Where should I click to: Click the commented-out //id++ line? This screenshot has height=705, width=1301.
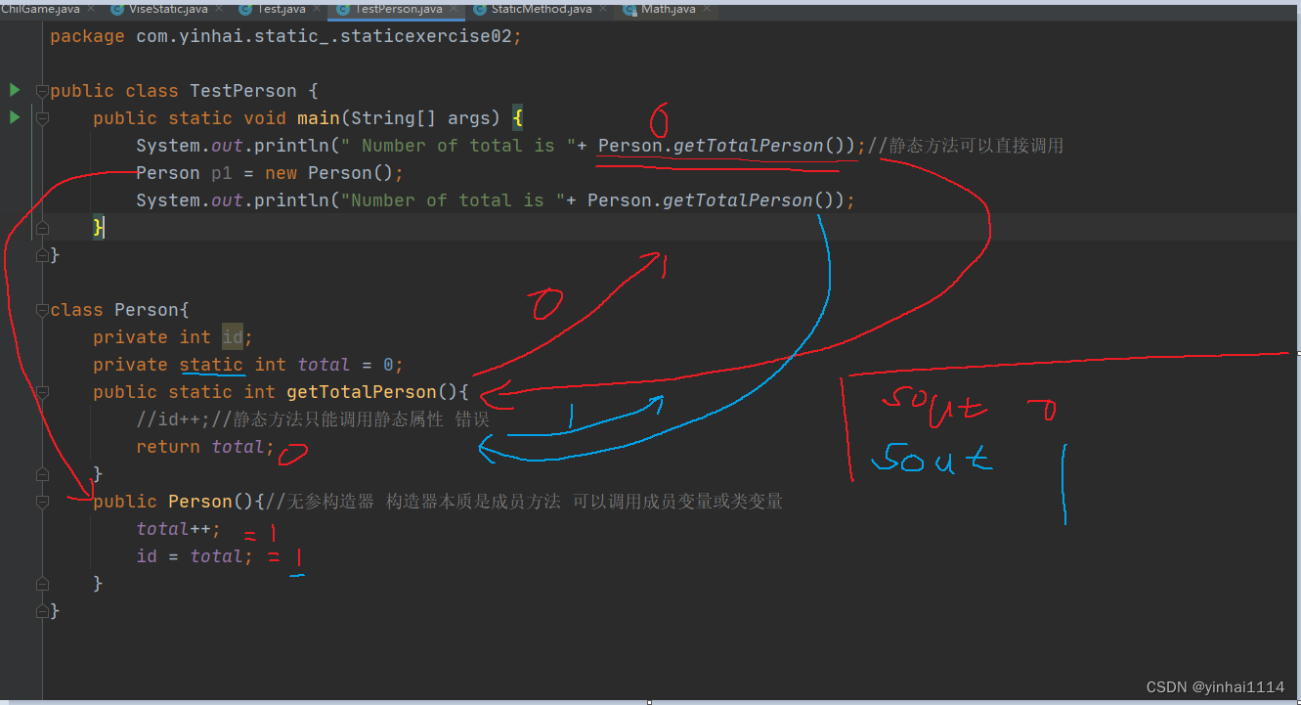click(x=313, y=419)
